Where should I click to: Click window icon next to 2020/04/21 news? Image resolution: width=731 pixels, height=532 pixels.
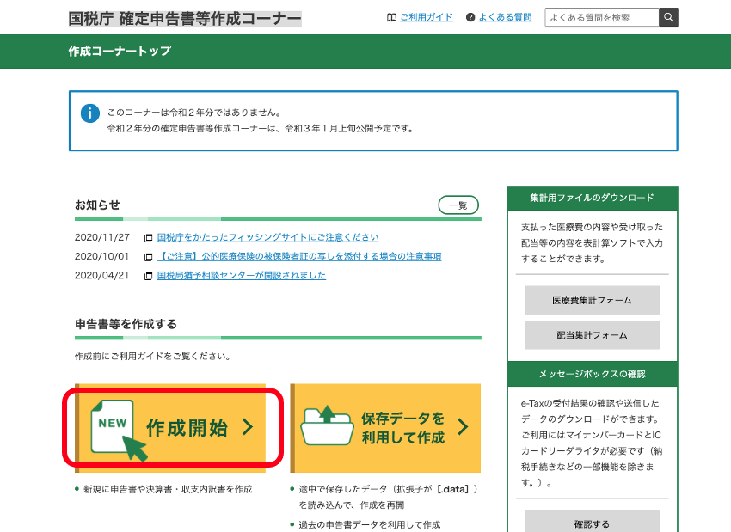pos(148,276)
